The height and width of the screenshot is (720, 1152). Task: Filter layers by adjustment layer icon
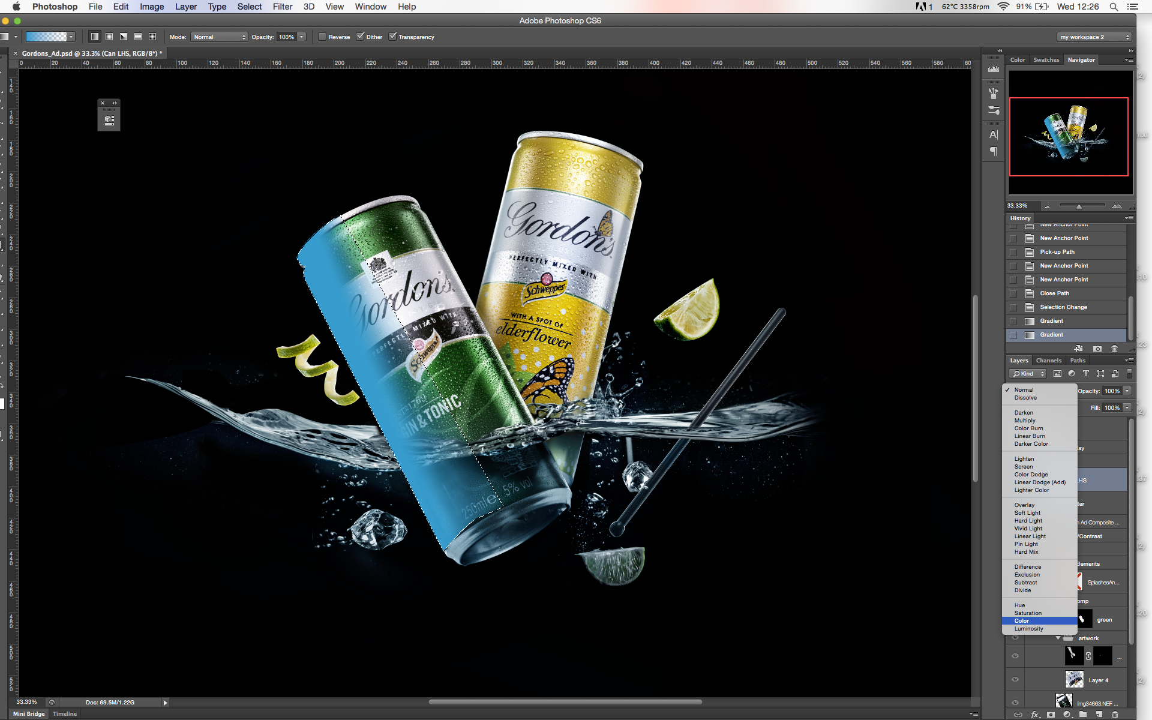click(x=1072, y=374)
